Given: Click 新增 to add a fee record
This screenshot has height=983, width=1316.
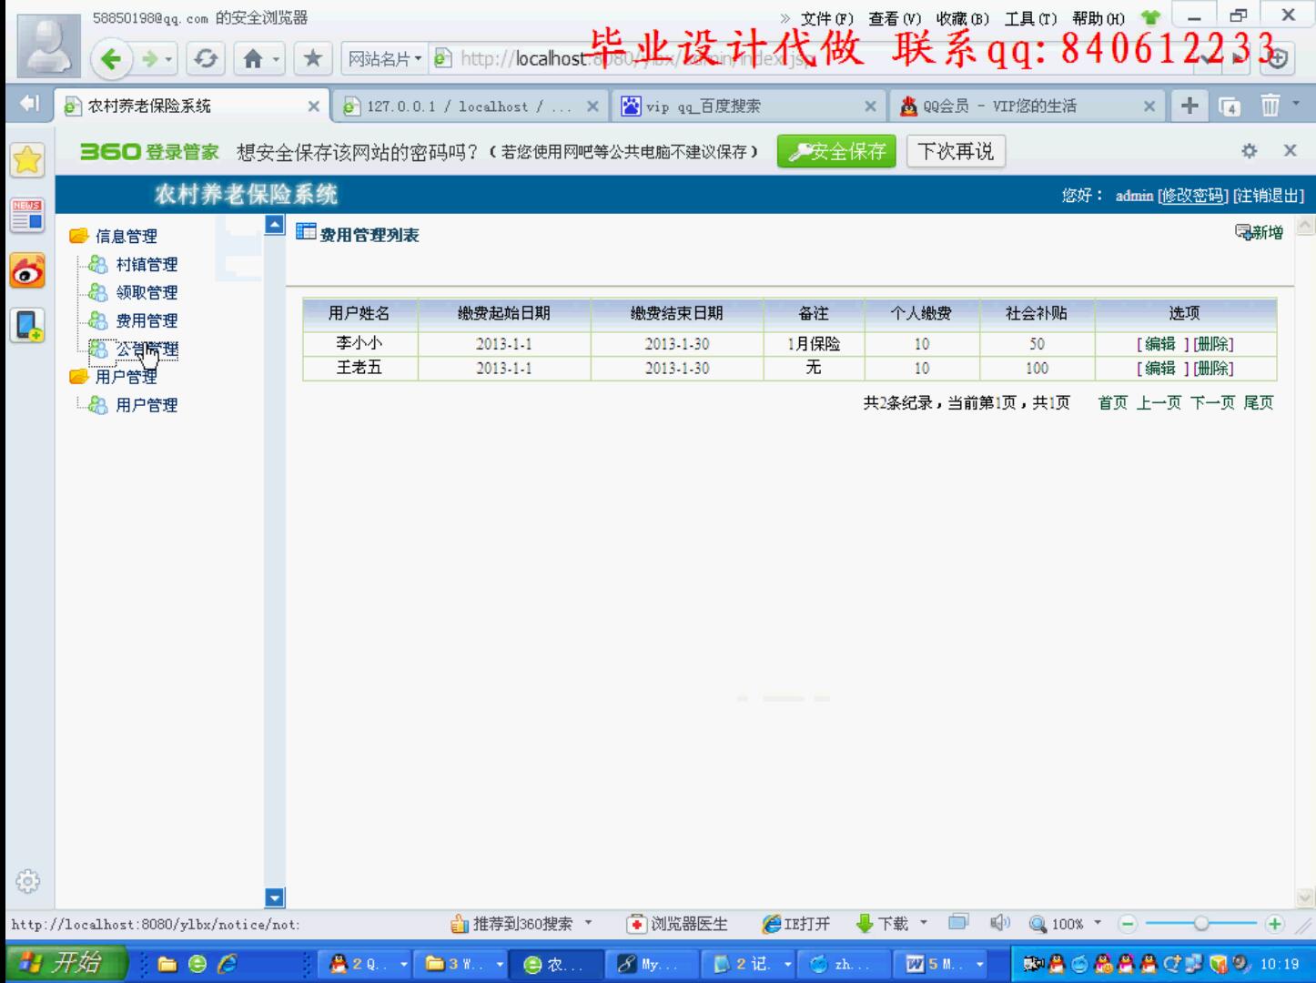Looking at the screenshot, I should point(1259,233).
